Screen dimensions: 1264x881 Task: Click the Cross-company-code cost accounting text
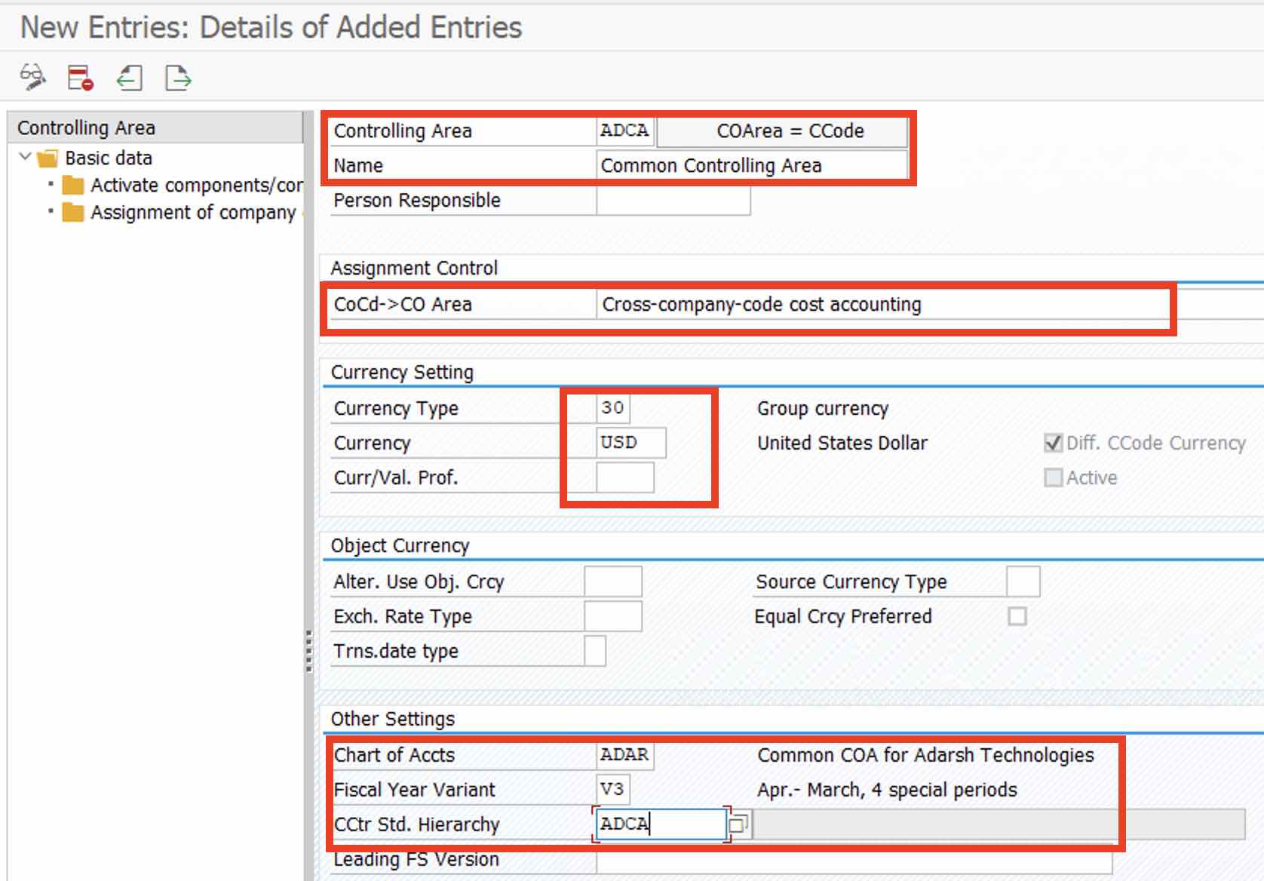click(x=760, y=304)
